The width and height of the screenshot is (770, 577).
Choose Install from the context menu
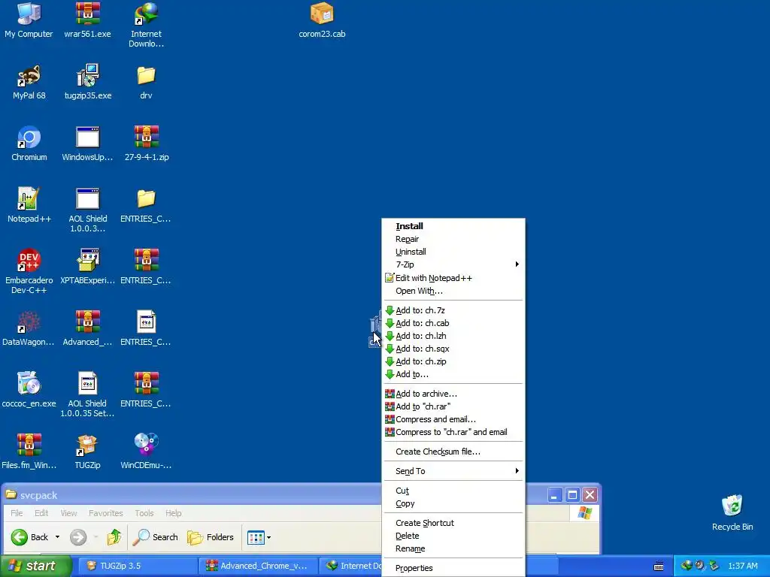click(453, 226)
